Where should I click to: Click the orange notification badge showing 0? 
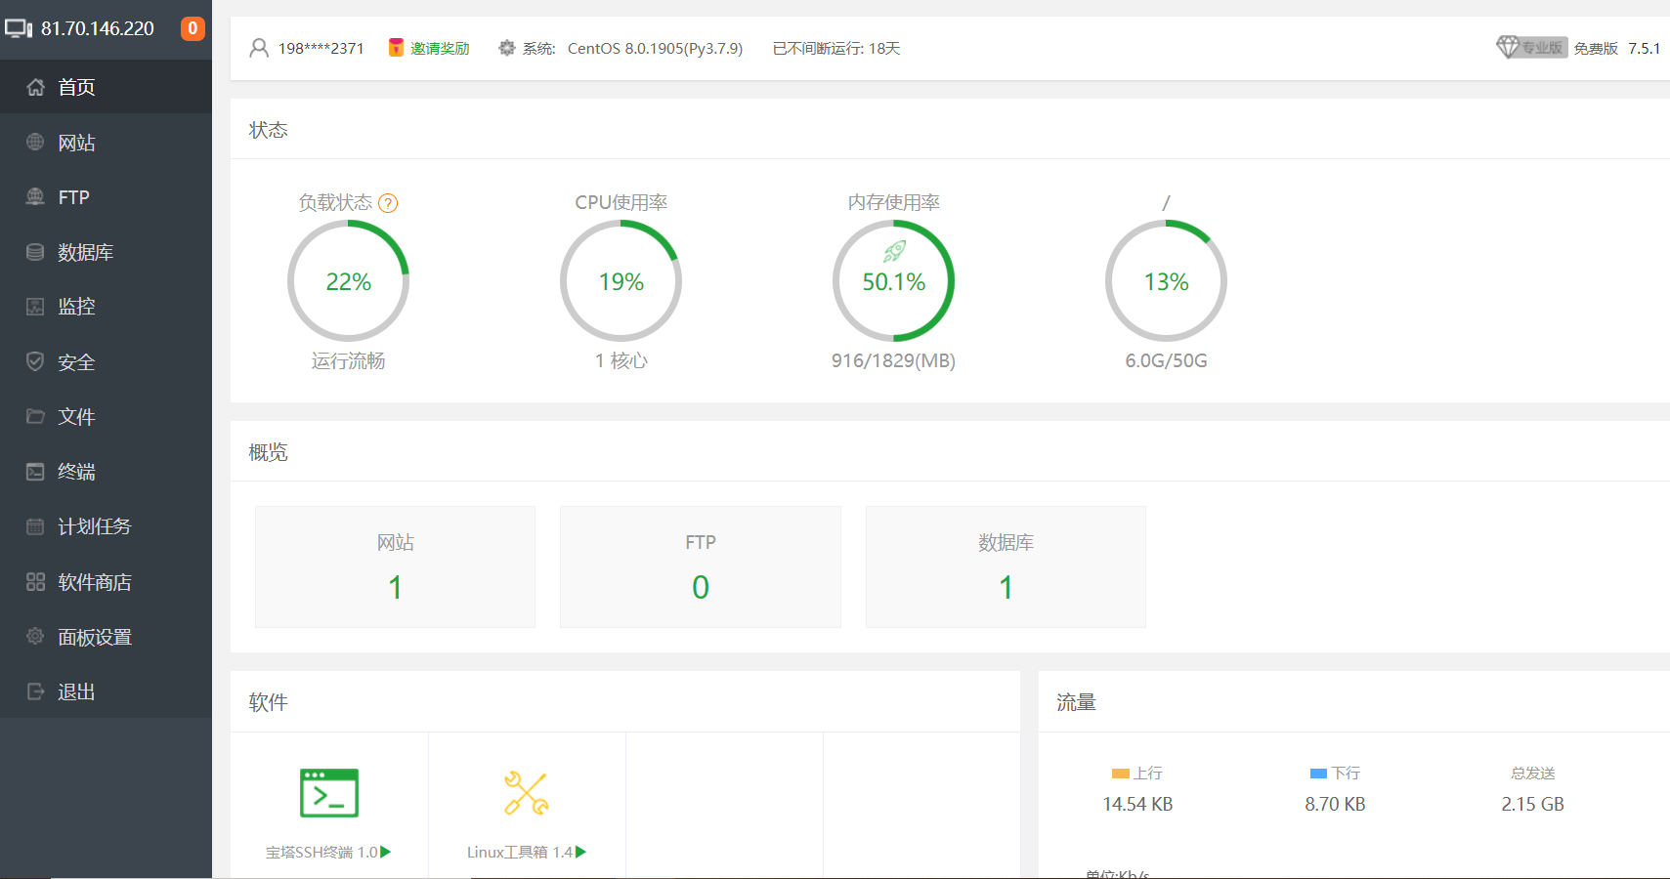193,28
